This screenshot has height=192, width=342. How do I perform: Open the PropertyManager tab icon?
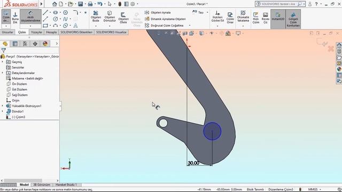(15, 44)
